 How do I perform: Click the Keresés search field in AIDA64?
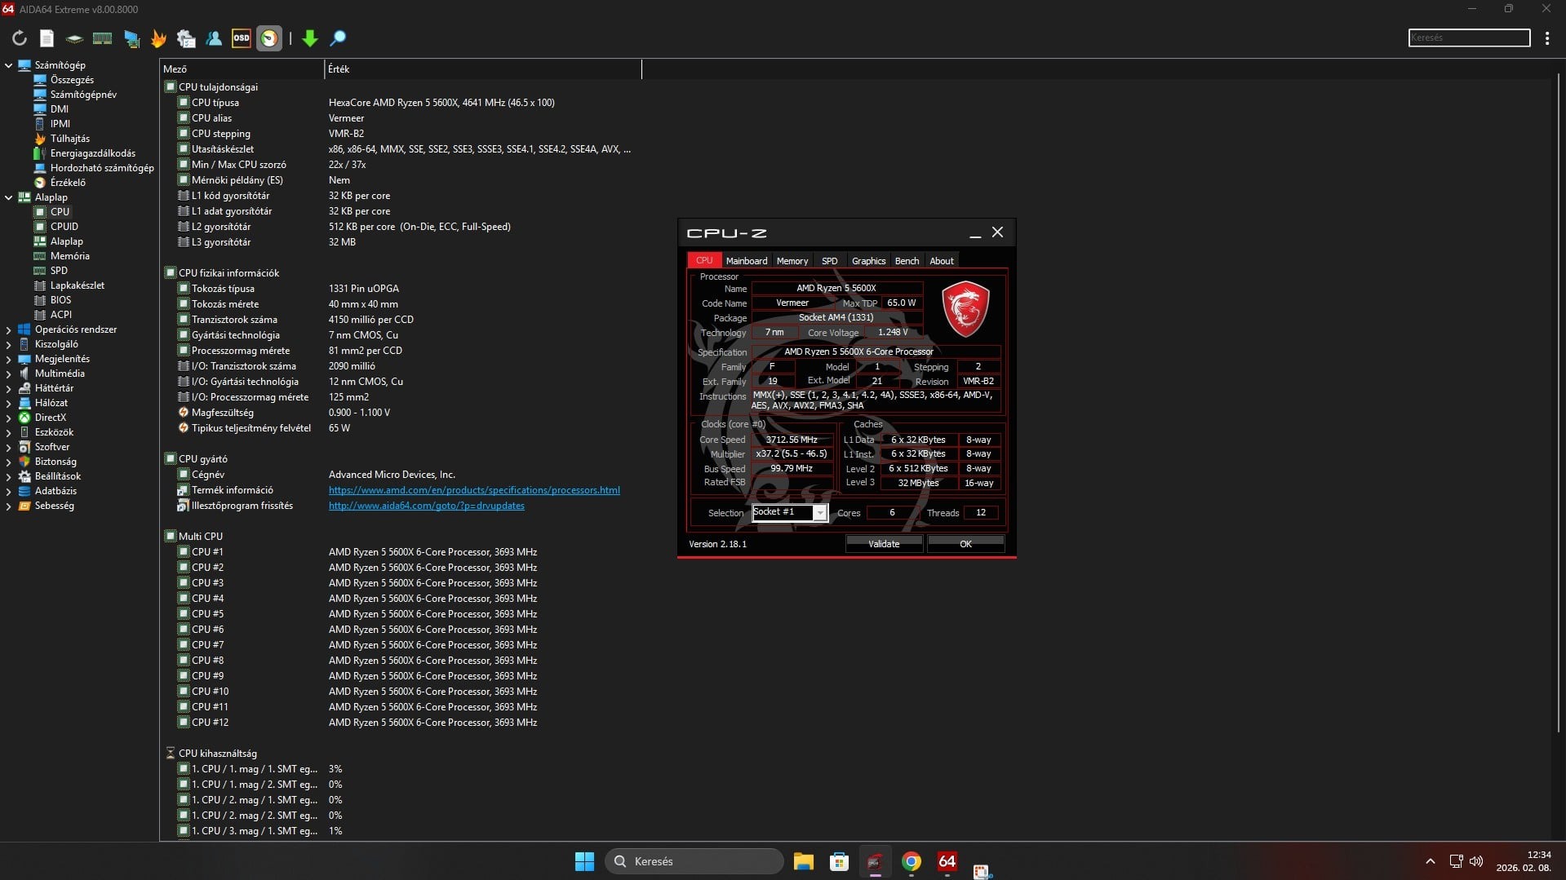pos(1468,38)
